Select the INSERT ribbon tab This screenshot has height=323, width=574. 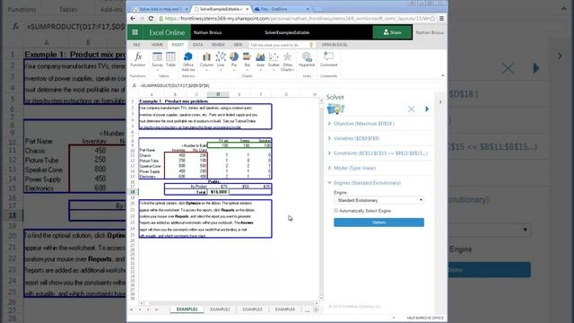(178, 45)
